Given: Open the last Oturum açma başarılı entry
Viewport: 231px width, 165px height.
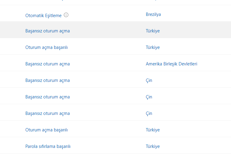Looking at the screenshot, I should click(46, 130).
